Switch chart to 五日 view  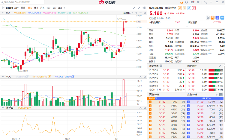click(23, 8)
